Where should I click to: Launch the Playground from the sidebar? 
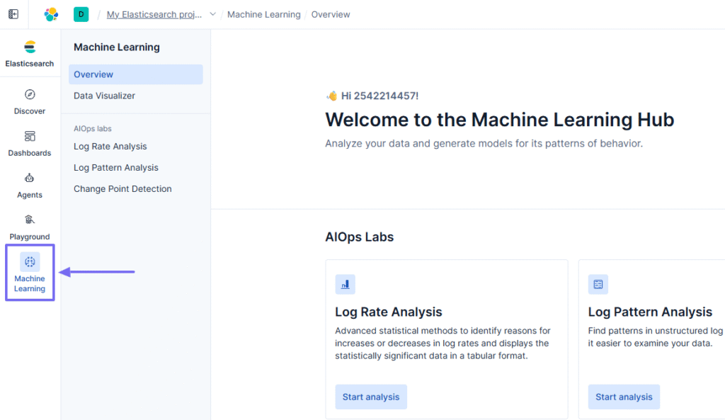coord(29,227)
